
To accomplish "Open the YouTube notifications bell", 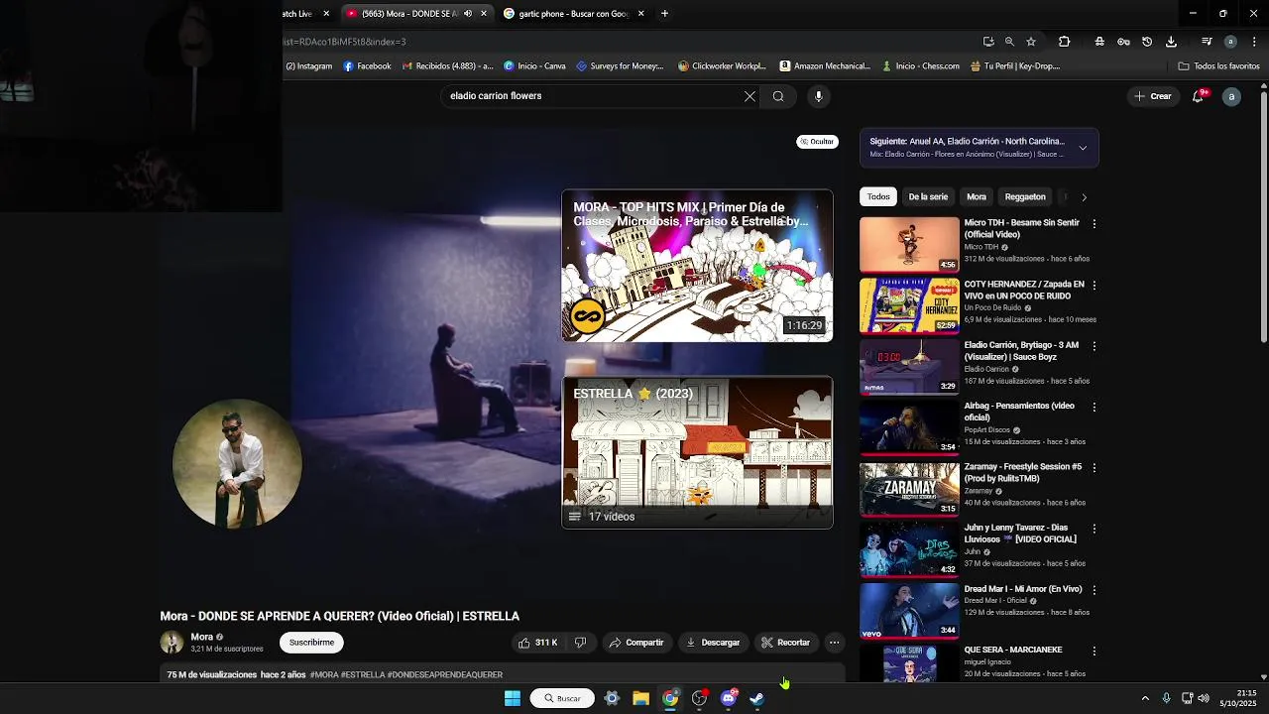I will pos(1199,96).
